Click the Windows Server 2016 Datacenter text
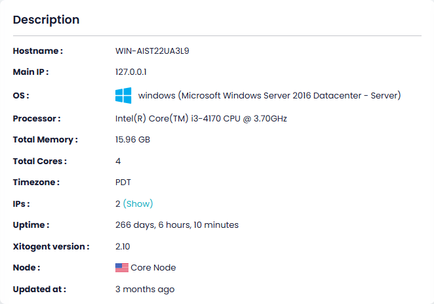The width and height of the screenshot is (434, 304). point(269,96)
